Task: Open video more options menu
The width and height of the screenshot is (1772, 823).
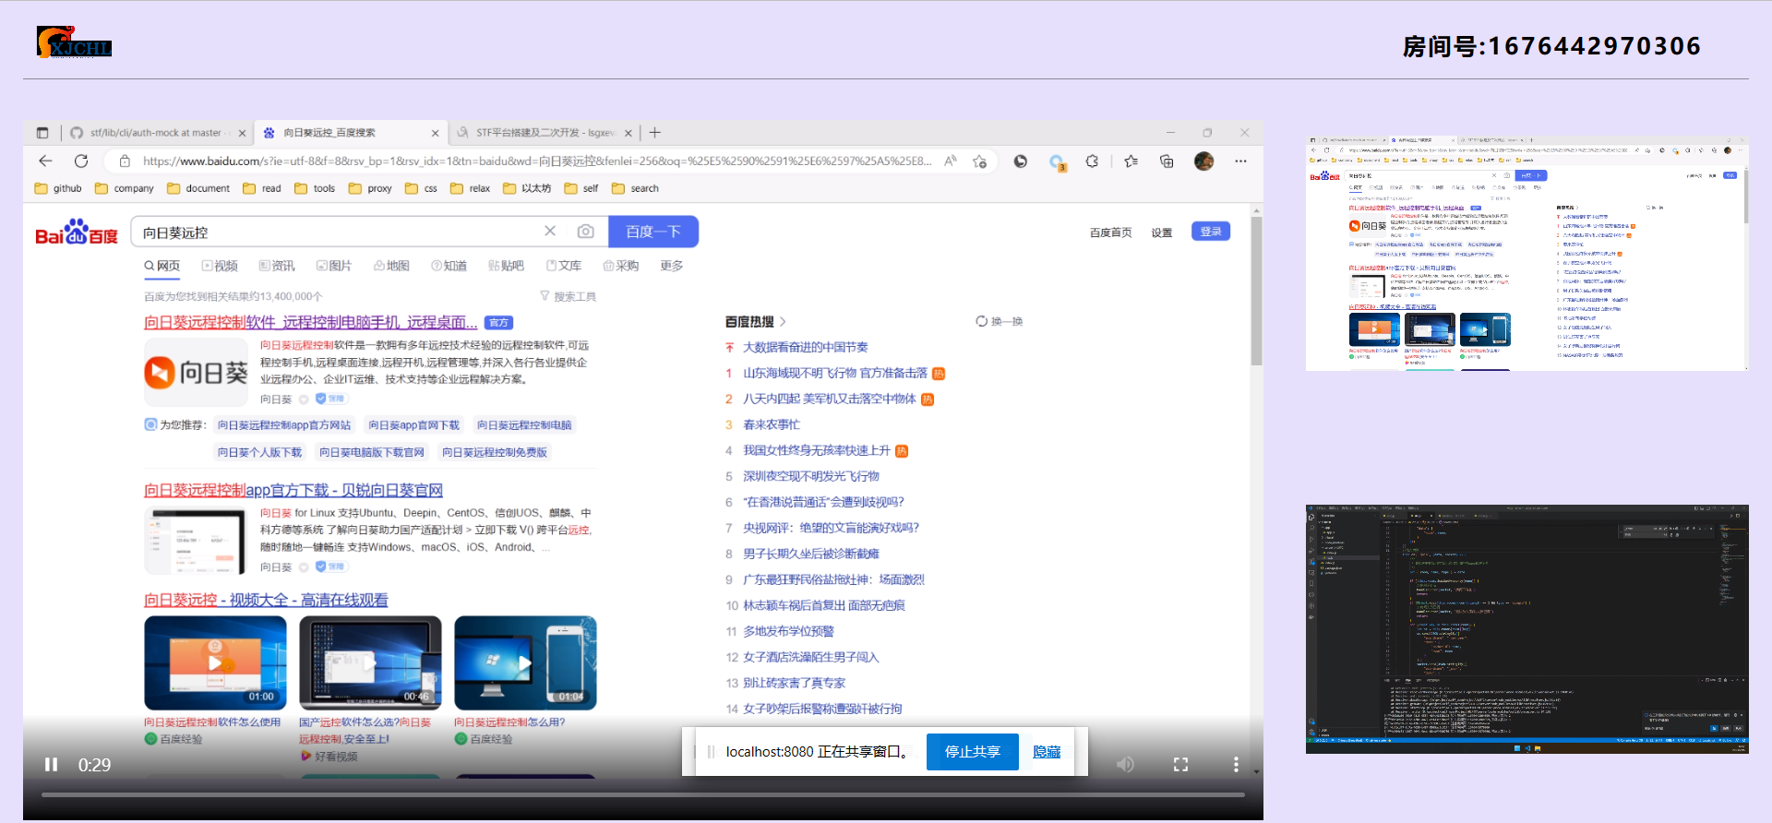Action: point(1236,764)
